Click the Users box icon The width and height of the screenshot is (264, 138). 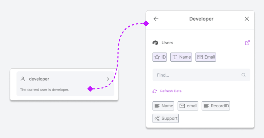(155, 43)
